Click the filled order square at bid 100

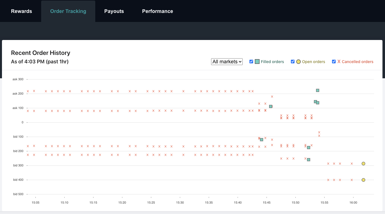pos(262,140)
